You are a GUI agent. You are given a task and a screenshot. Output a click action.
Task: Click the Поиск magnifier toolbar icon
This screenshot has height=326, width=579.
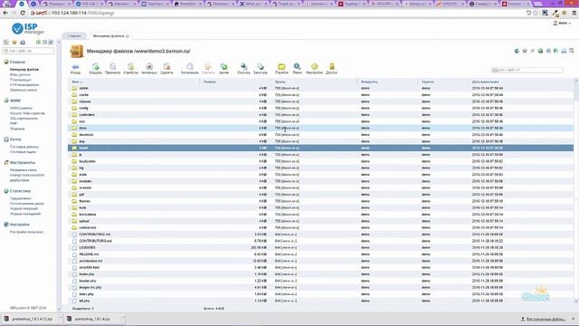(298, 68)
